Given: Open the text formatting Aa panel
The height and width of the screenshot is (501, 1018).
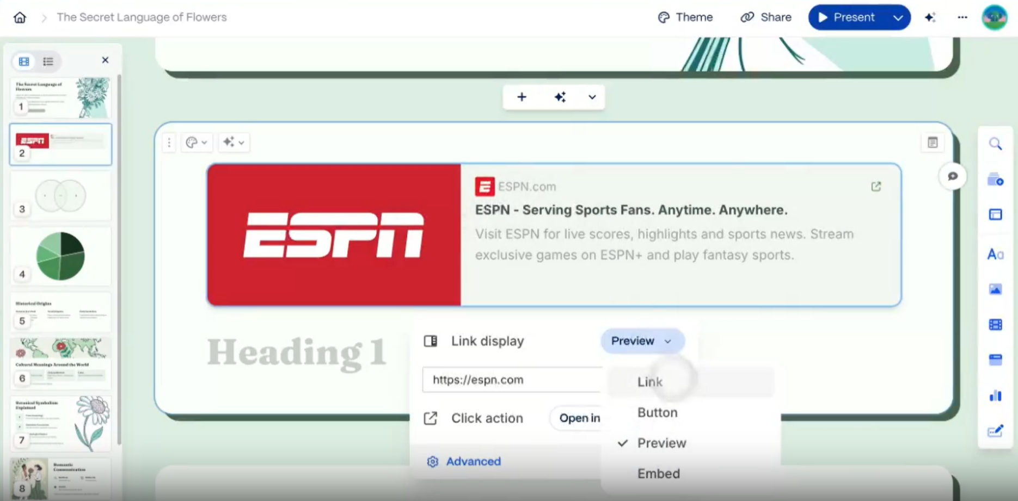Looking at the screenshot, I should [x=995, y=254].
